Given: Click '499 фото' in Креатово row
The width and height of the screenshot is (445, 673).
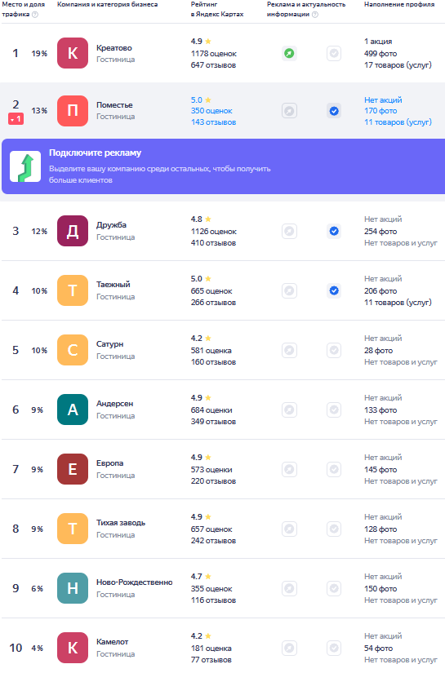Looking at the screenshot, I should click(x=380, y=54).
